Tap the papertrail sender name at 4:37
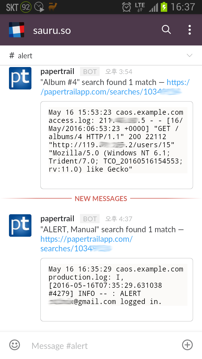202x359 pixels. (x=57, y=219)
